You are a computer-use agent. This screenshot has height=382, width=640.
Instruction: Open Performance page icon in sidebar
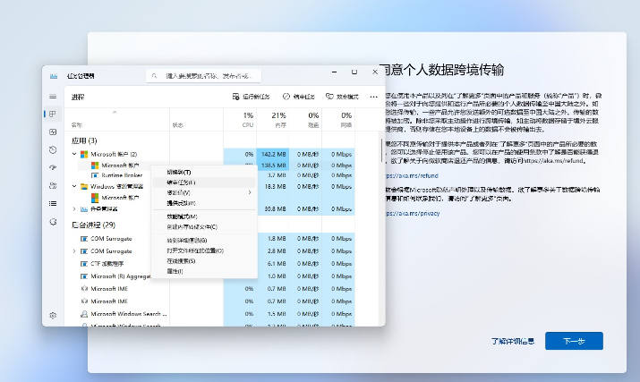pyautogui.click(x=53, y=132)
